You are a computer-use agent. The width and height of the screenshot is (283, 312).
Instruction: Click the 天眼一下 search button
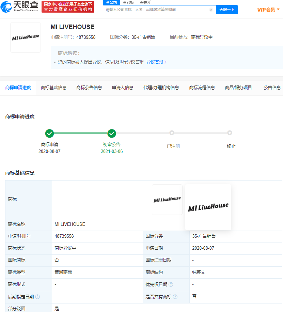(227, 10)
